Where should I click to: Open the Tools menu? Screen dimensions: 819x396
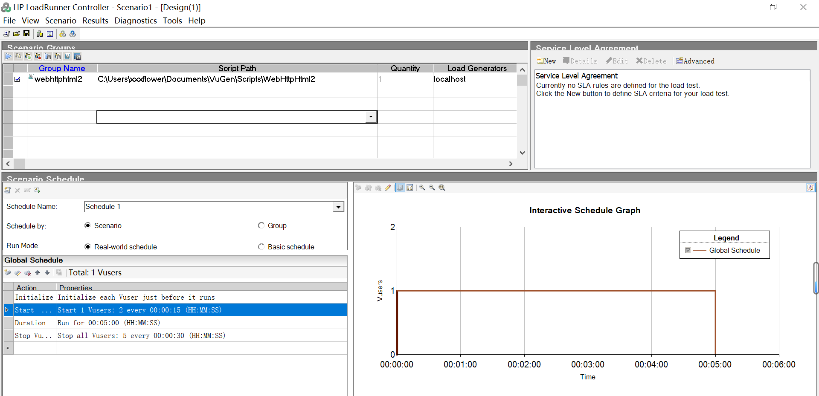coord(172,20)
